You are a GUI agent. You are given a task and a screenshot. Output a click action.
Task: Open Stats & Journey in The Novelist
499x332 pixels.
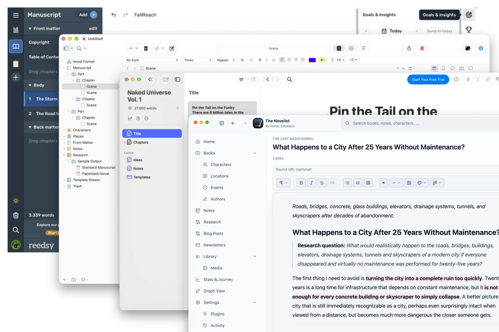(x=218, y=279)
